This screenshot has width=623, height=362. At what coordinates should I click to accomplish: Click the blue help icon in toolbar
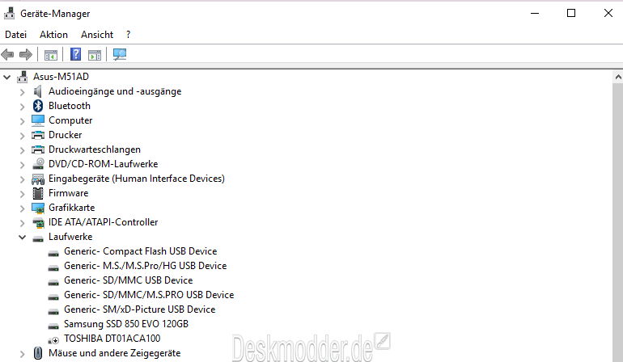coord(75,55)
